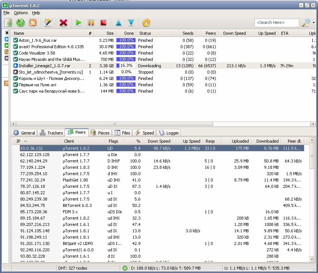
Task: Click Add Torrent from URL globe icon
Action: click(21, 23)
